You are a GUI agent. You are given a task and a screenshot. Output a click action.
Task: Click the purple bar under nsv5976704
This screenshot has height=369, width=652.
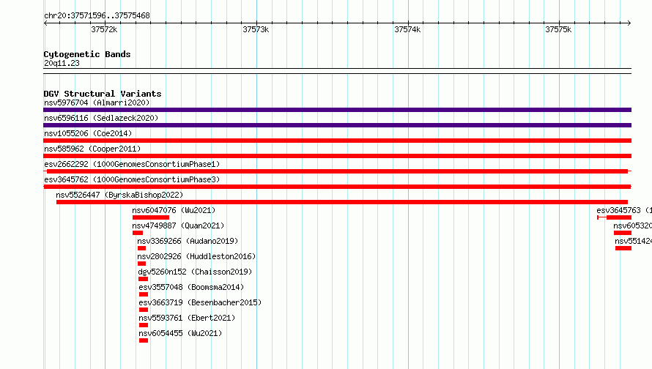pyautogui.click(x=337, y=110)
